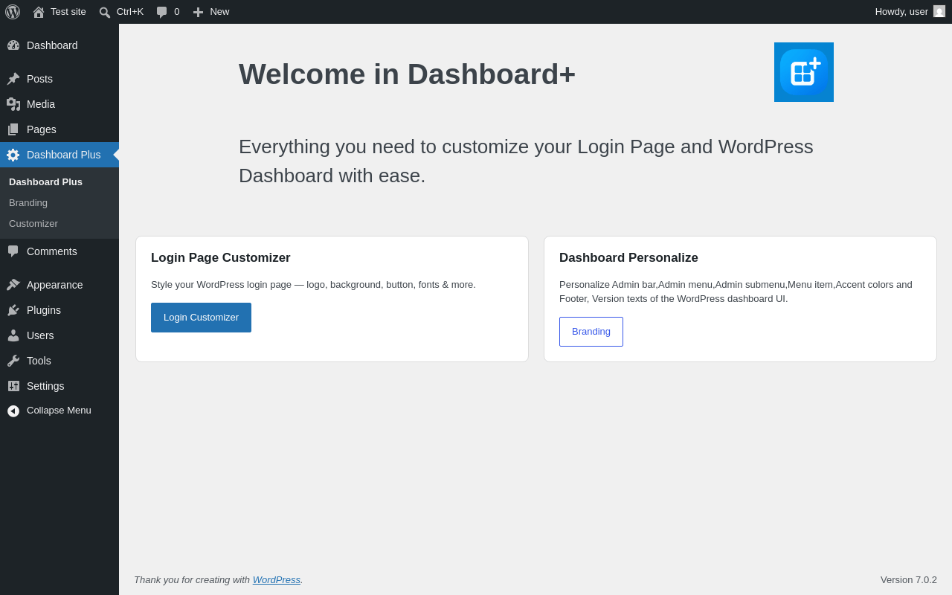
Task: Select the Dashboard Plus main menu label
Action: click(x=64, y=155)
